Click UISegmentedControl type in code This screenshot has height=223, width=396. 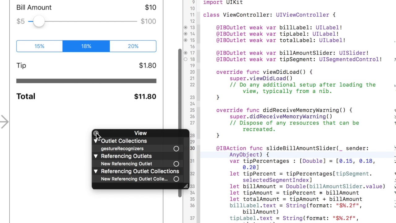[x=349, y=59]
